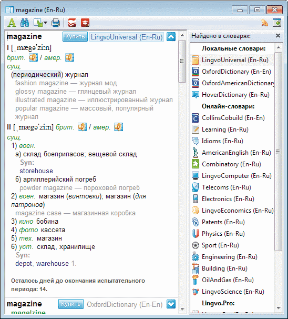Select OxfordDictionary (En-En) in dictionary list

233,72
